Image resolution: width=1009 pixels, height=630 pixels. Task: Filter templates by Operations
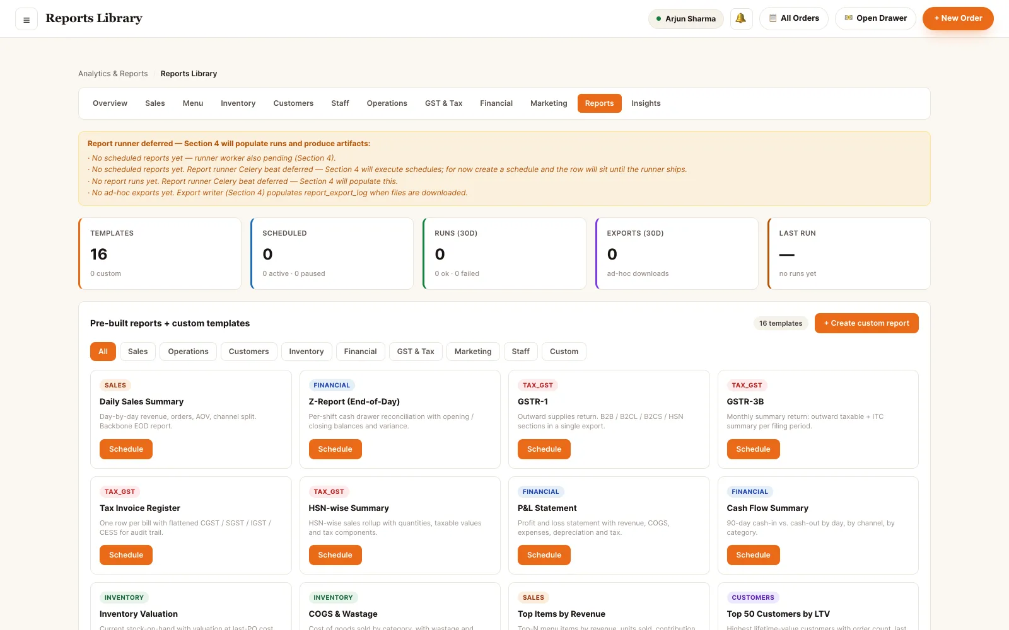pos(188,352)
